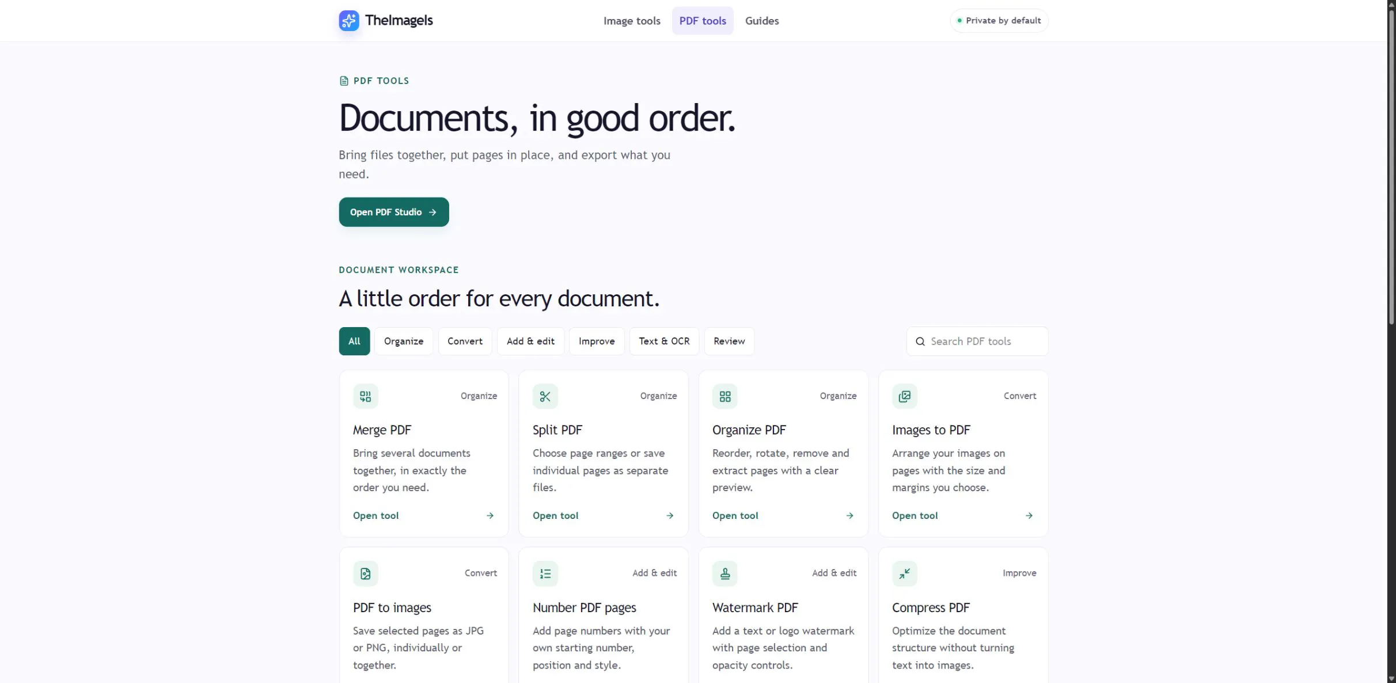The height and width of the screenshot is (683, 1396).
Task: Open tool link for Images to PDF
Action: tap(915, 515)
